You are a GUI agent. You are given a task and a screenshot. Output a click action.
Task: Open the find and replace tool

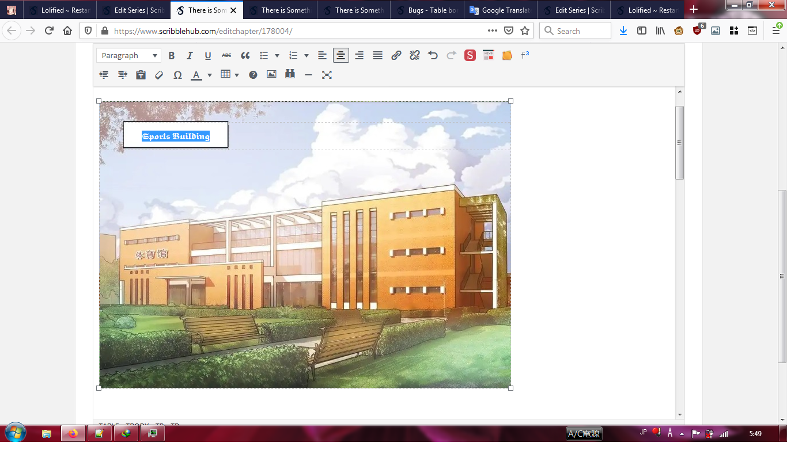(x=290, y=74)
